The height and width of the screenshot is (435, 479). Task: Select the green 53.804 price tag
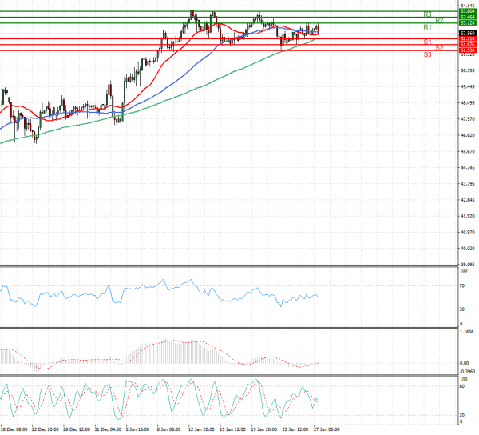click(x=468, y=11)
